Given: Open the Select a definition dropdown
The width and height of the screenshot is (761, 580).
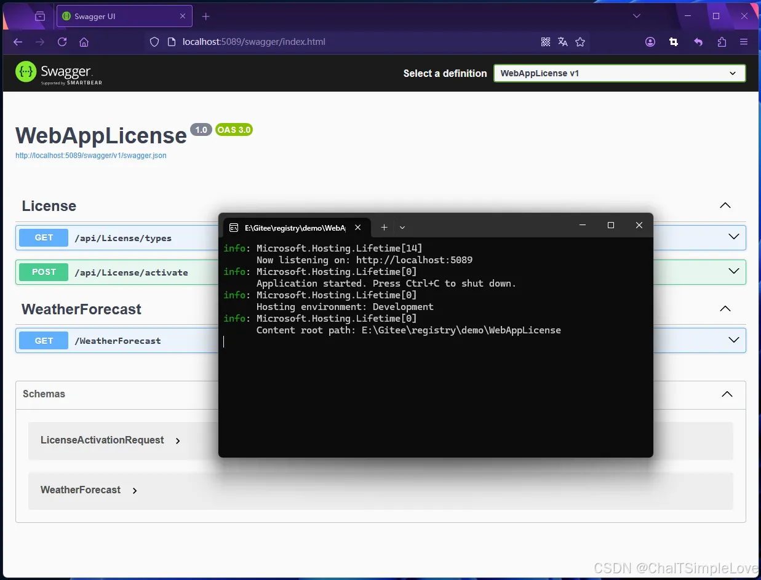Looking at the screenshot, I should point(620,73).
